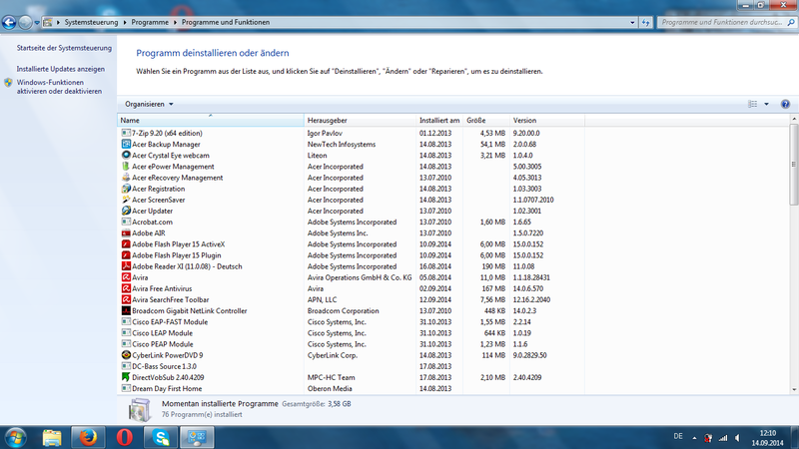This screenshot has width=799, height=449.
Task: Open the help question mark icon
Action: coord(785,104)
